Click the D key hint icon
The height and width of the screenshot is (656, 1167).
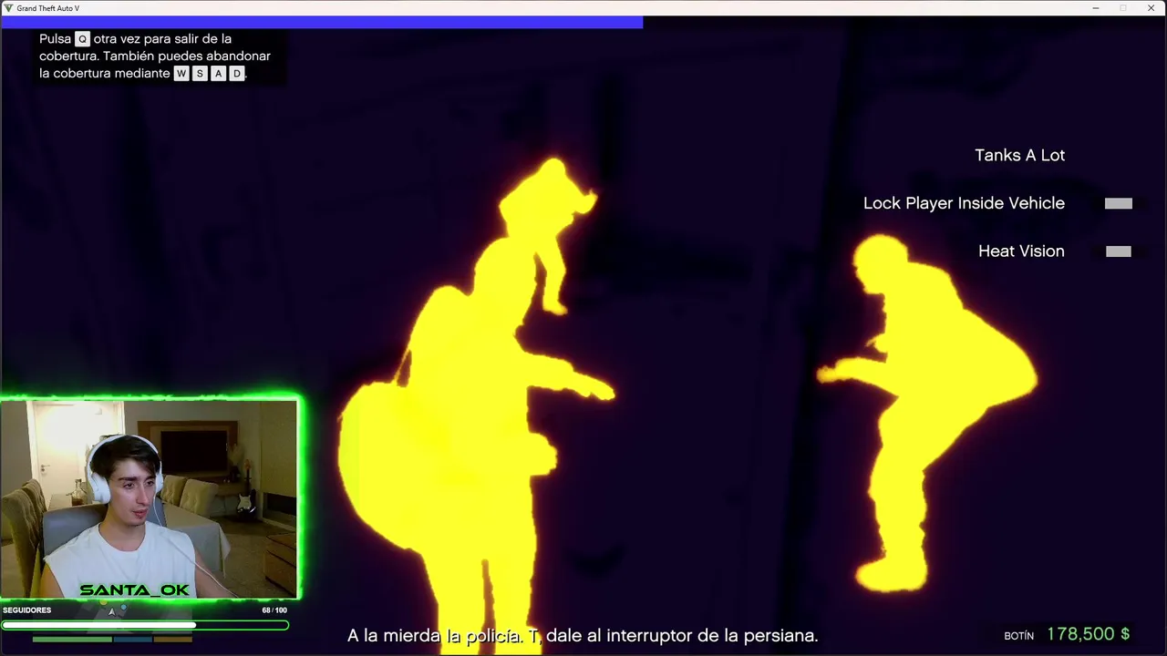pyautogui.click(x=237, y=74)
